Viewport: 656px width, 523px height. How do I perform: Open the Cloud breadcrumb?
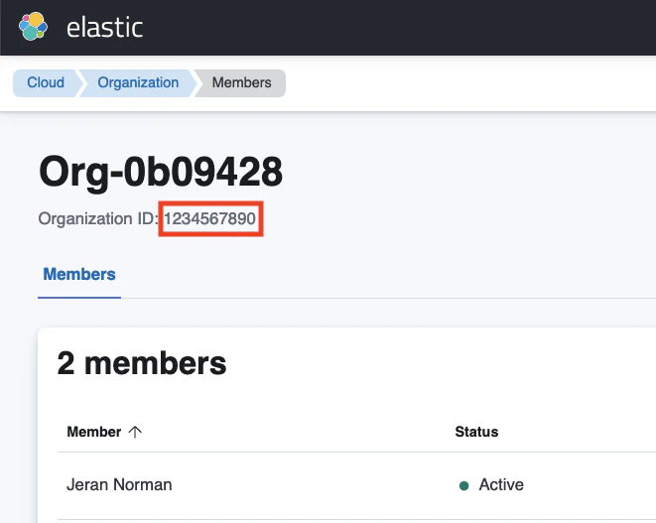(x=46, y=82)
